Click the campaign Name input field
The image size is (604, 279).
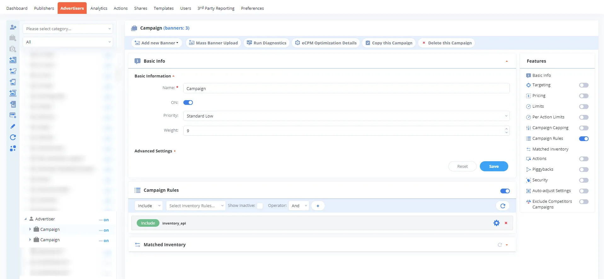coord(346,88)
